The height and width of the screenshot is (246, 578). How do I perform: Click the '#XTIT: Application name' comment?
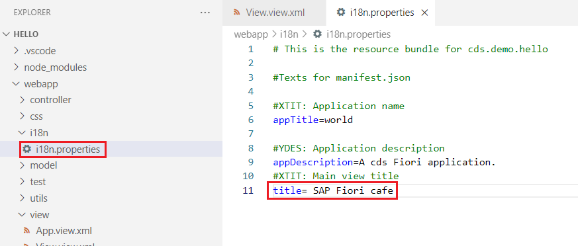tap(339, 106)
